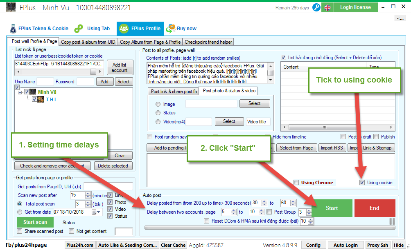Switch to the Post link & share post fb tab
The width and height of the screenshot is (411, 250).
174,91
